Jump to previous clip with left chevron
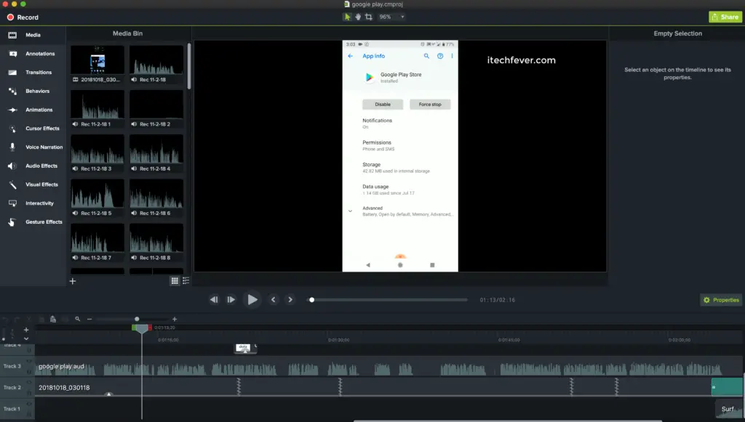Viewport: 745px width, 422px height. point(274,300)
